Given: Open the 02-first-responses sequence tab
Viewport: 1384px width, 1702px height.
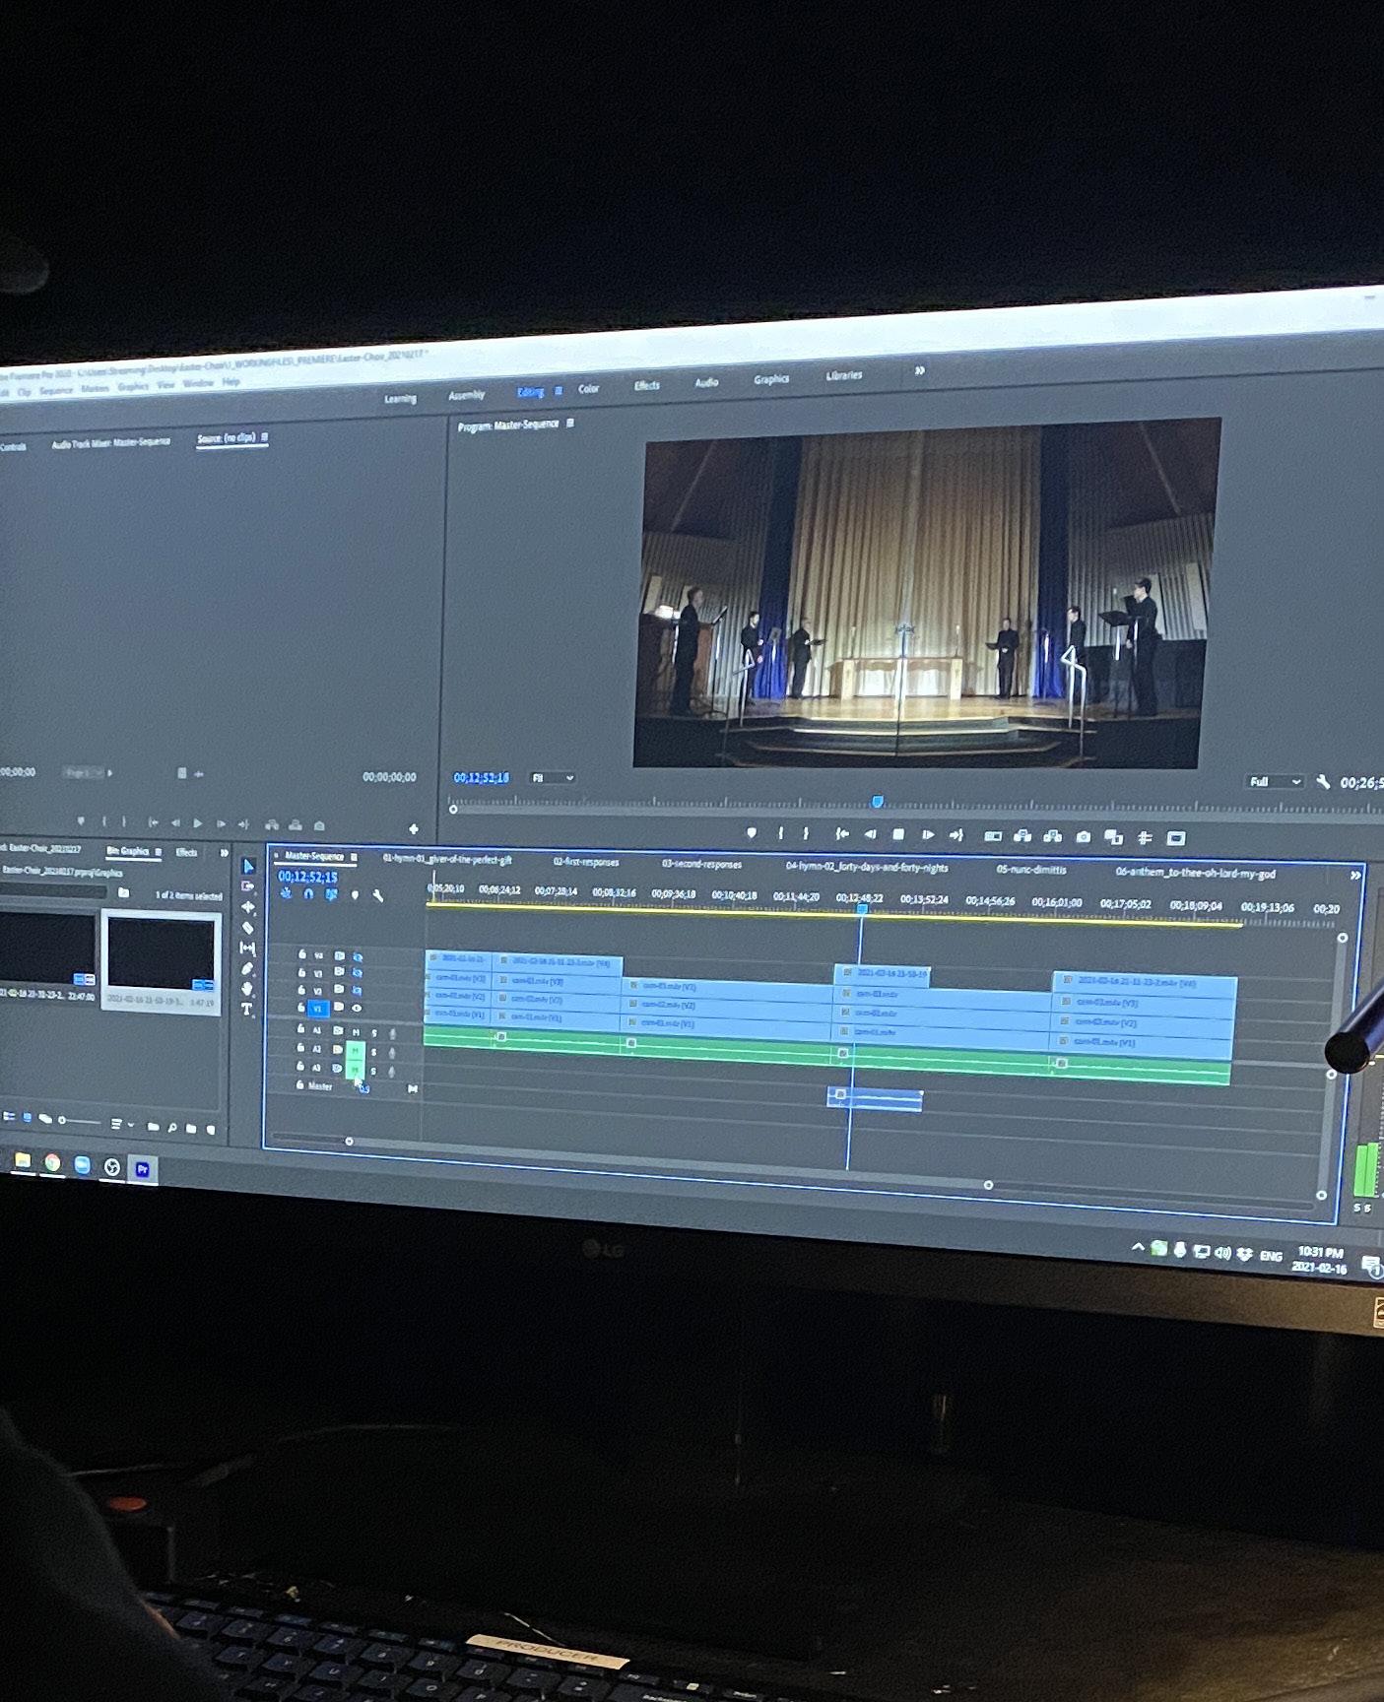Looking at the screenshot, I should click(586, 863).
